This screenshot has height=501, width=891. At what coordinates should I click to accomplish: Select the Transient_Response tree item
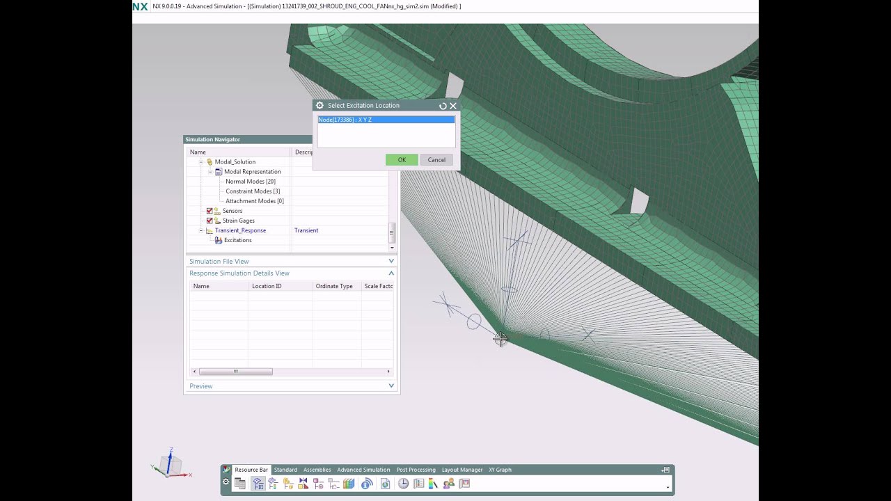(240, 230)
